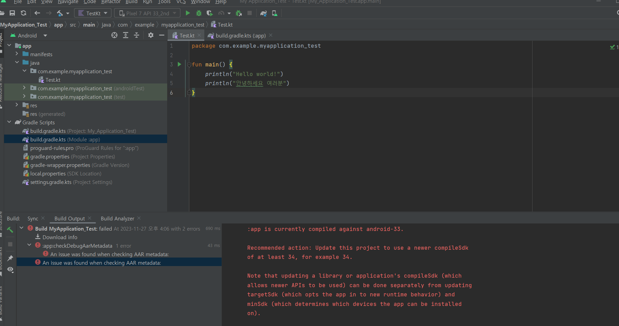Select the Build Output tab
The image size is (619, 326).
pyautogui.click(x=69, y=218)
